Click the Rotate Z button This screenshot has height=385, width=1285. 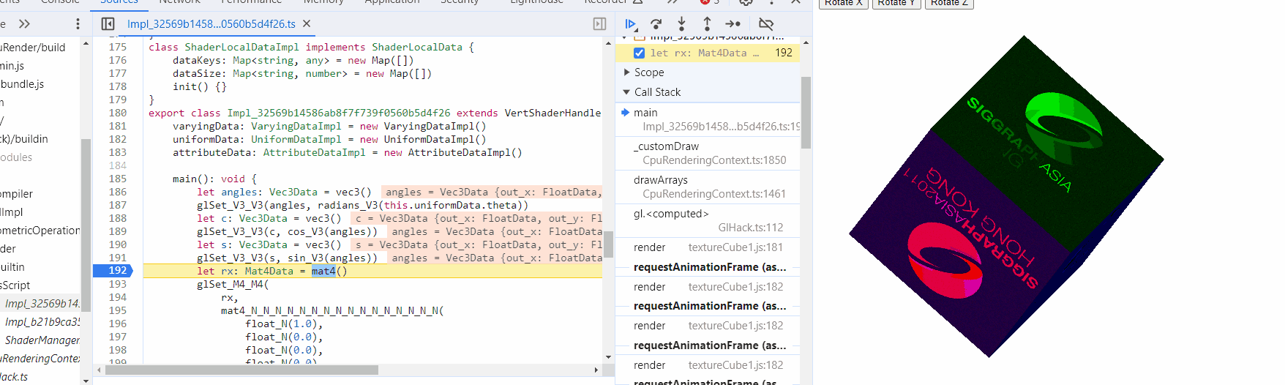coord(949,3)
